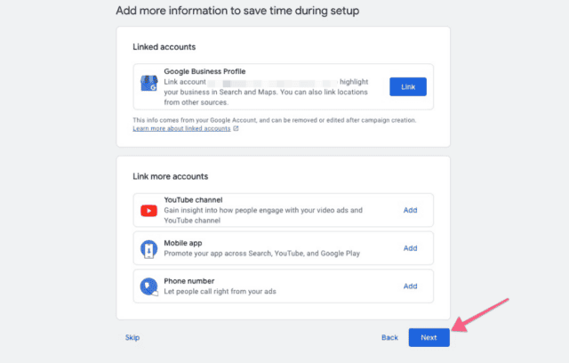Screen dimensions: 569x363
Task: Select the Mobile app row title
Action: [x=183, y=243]
